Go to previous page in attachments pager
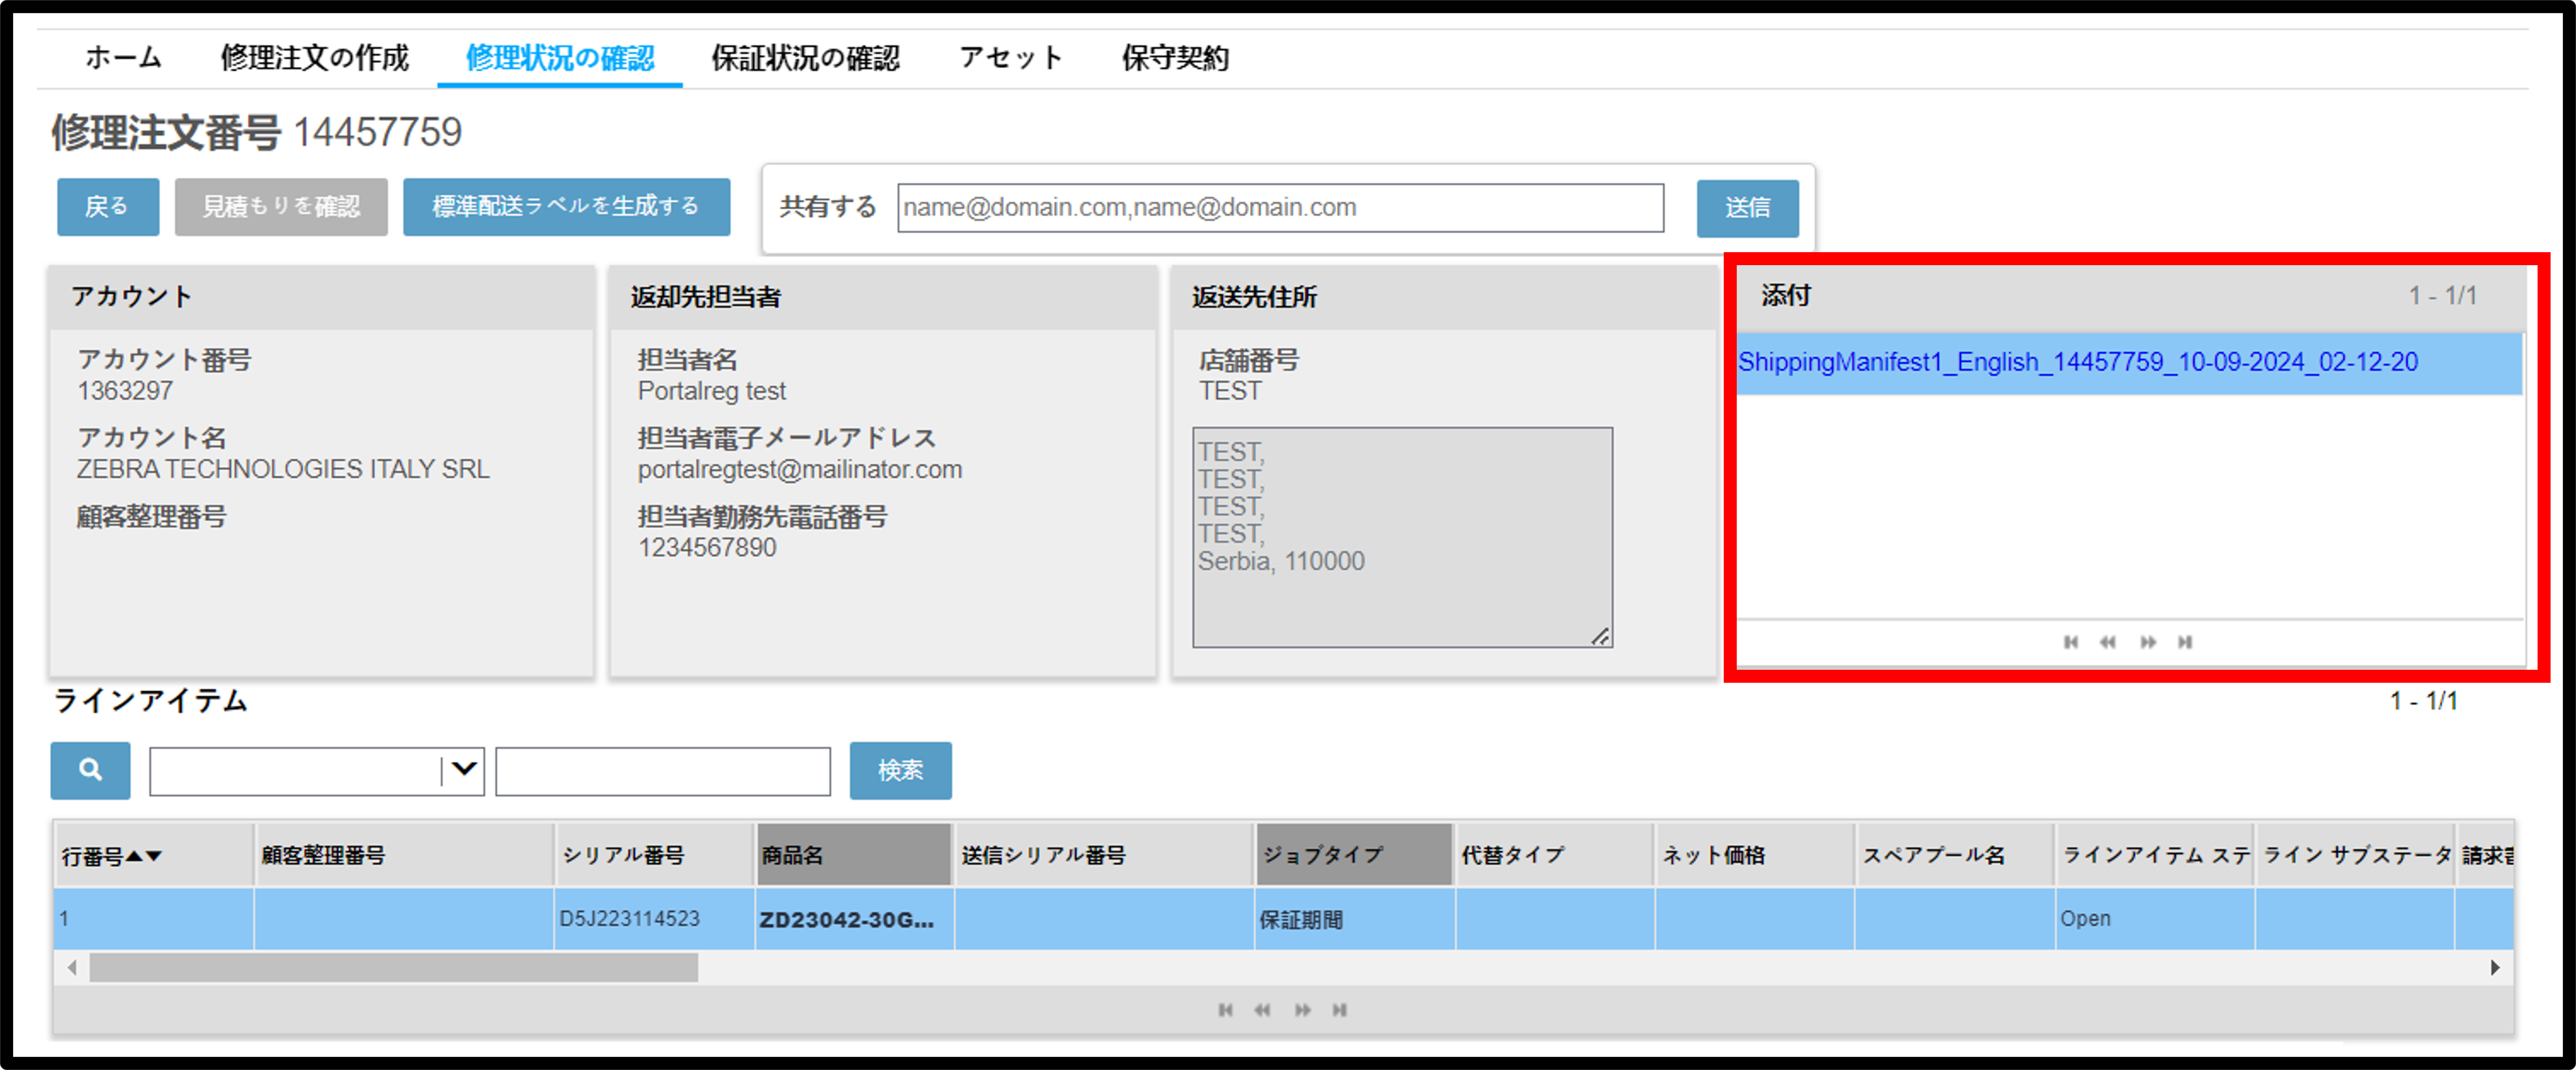2576x1070 pixels. [x=2108, y=642]
